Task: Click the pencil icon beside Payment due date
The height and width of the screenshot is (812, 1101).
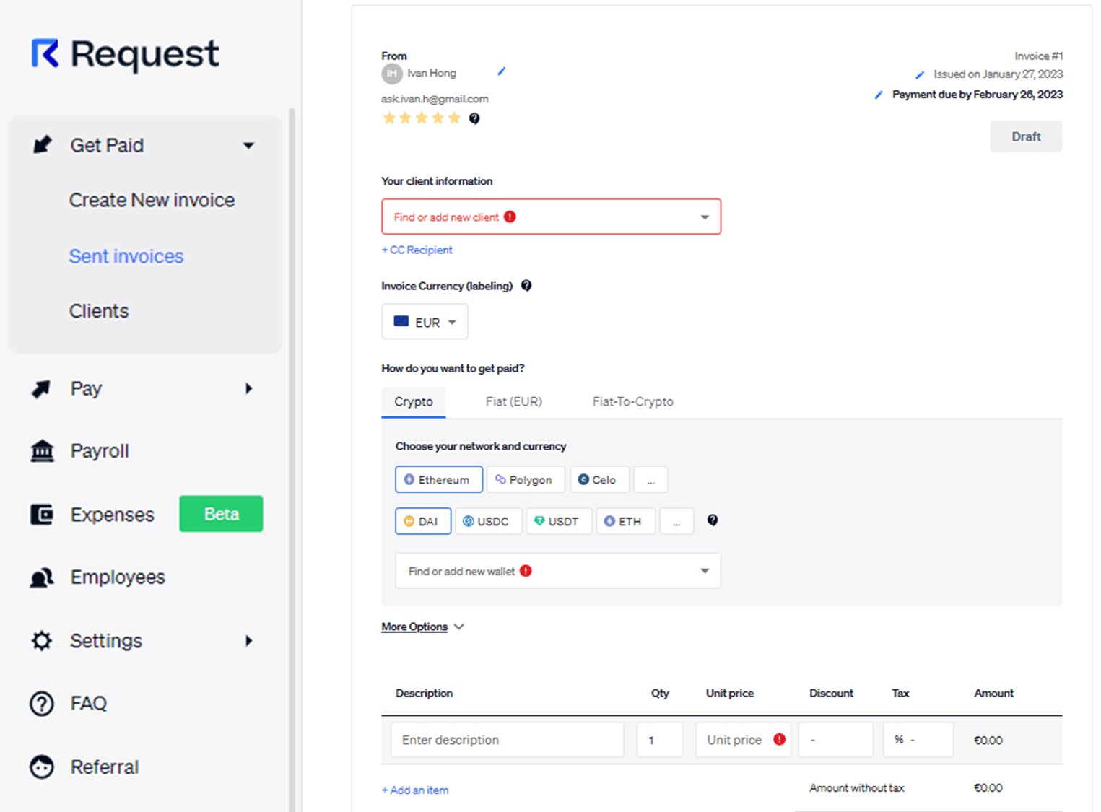Action: tap(879, 95)
